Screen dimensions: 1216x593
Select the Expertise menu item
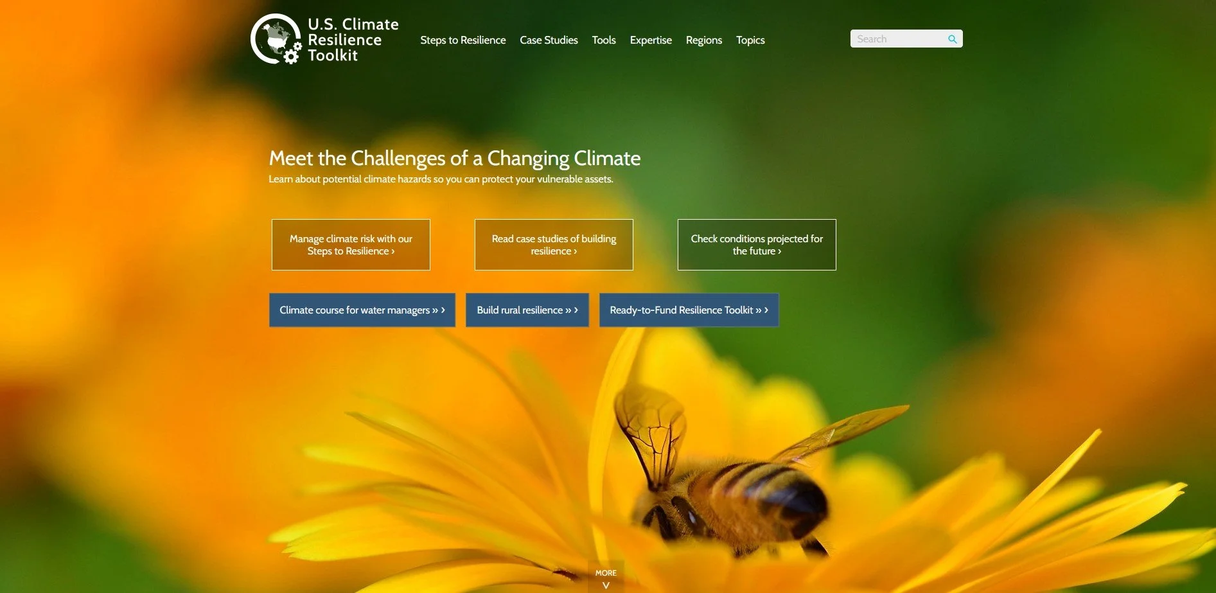[651, 40]
